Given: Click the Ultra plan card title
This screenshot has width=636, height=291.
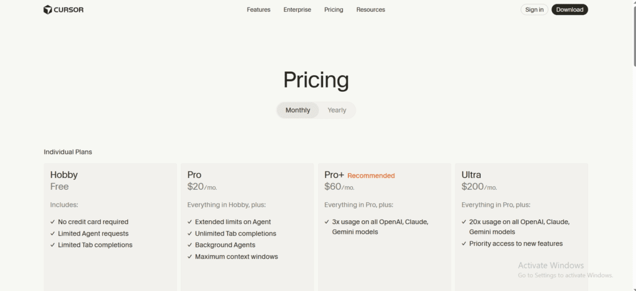Looking at the screenshot, I should [x=471, y=175].
